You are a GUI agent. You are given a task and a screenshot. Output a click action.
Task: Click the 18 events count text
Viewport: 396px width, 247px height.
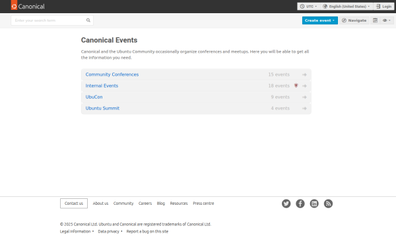(279, 86)
